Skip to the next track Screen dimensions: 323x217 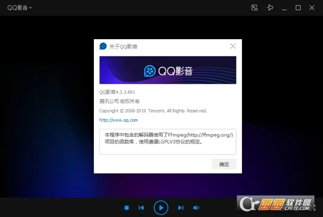coord(181,208)
